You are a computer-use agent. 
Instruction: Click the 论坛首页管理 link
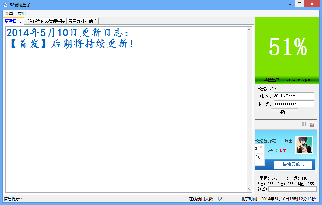click(x=267, y=141)
